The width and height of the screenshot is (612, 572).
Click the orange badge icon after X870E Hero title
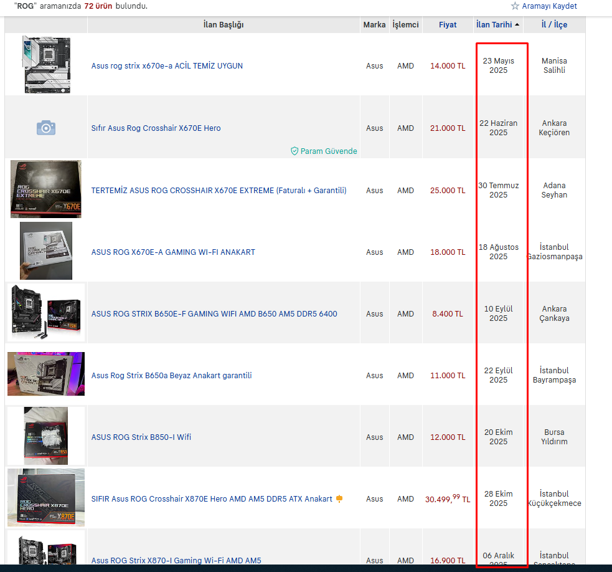tap(339, 498)
